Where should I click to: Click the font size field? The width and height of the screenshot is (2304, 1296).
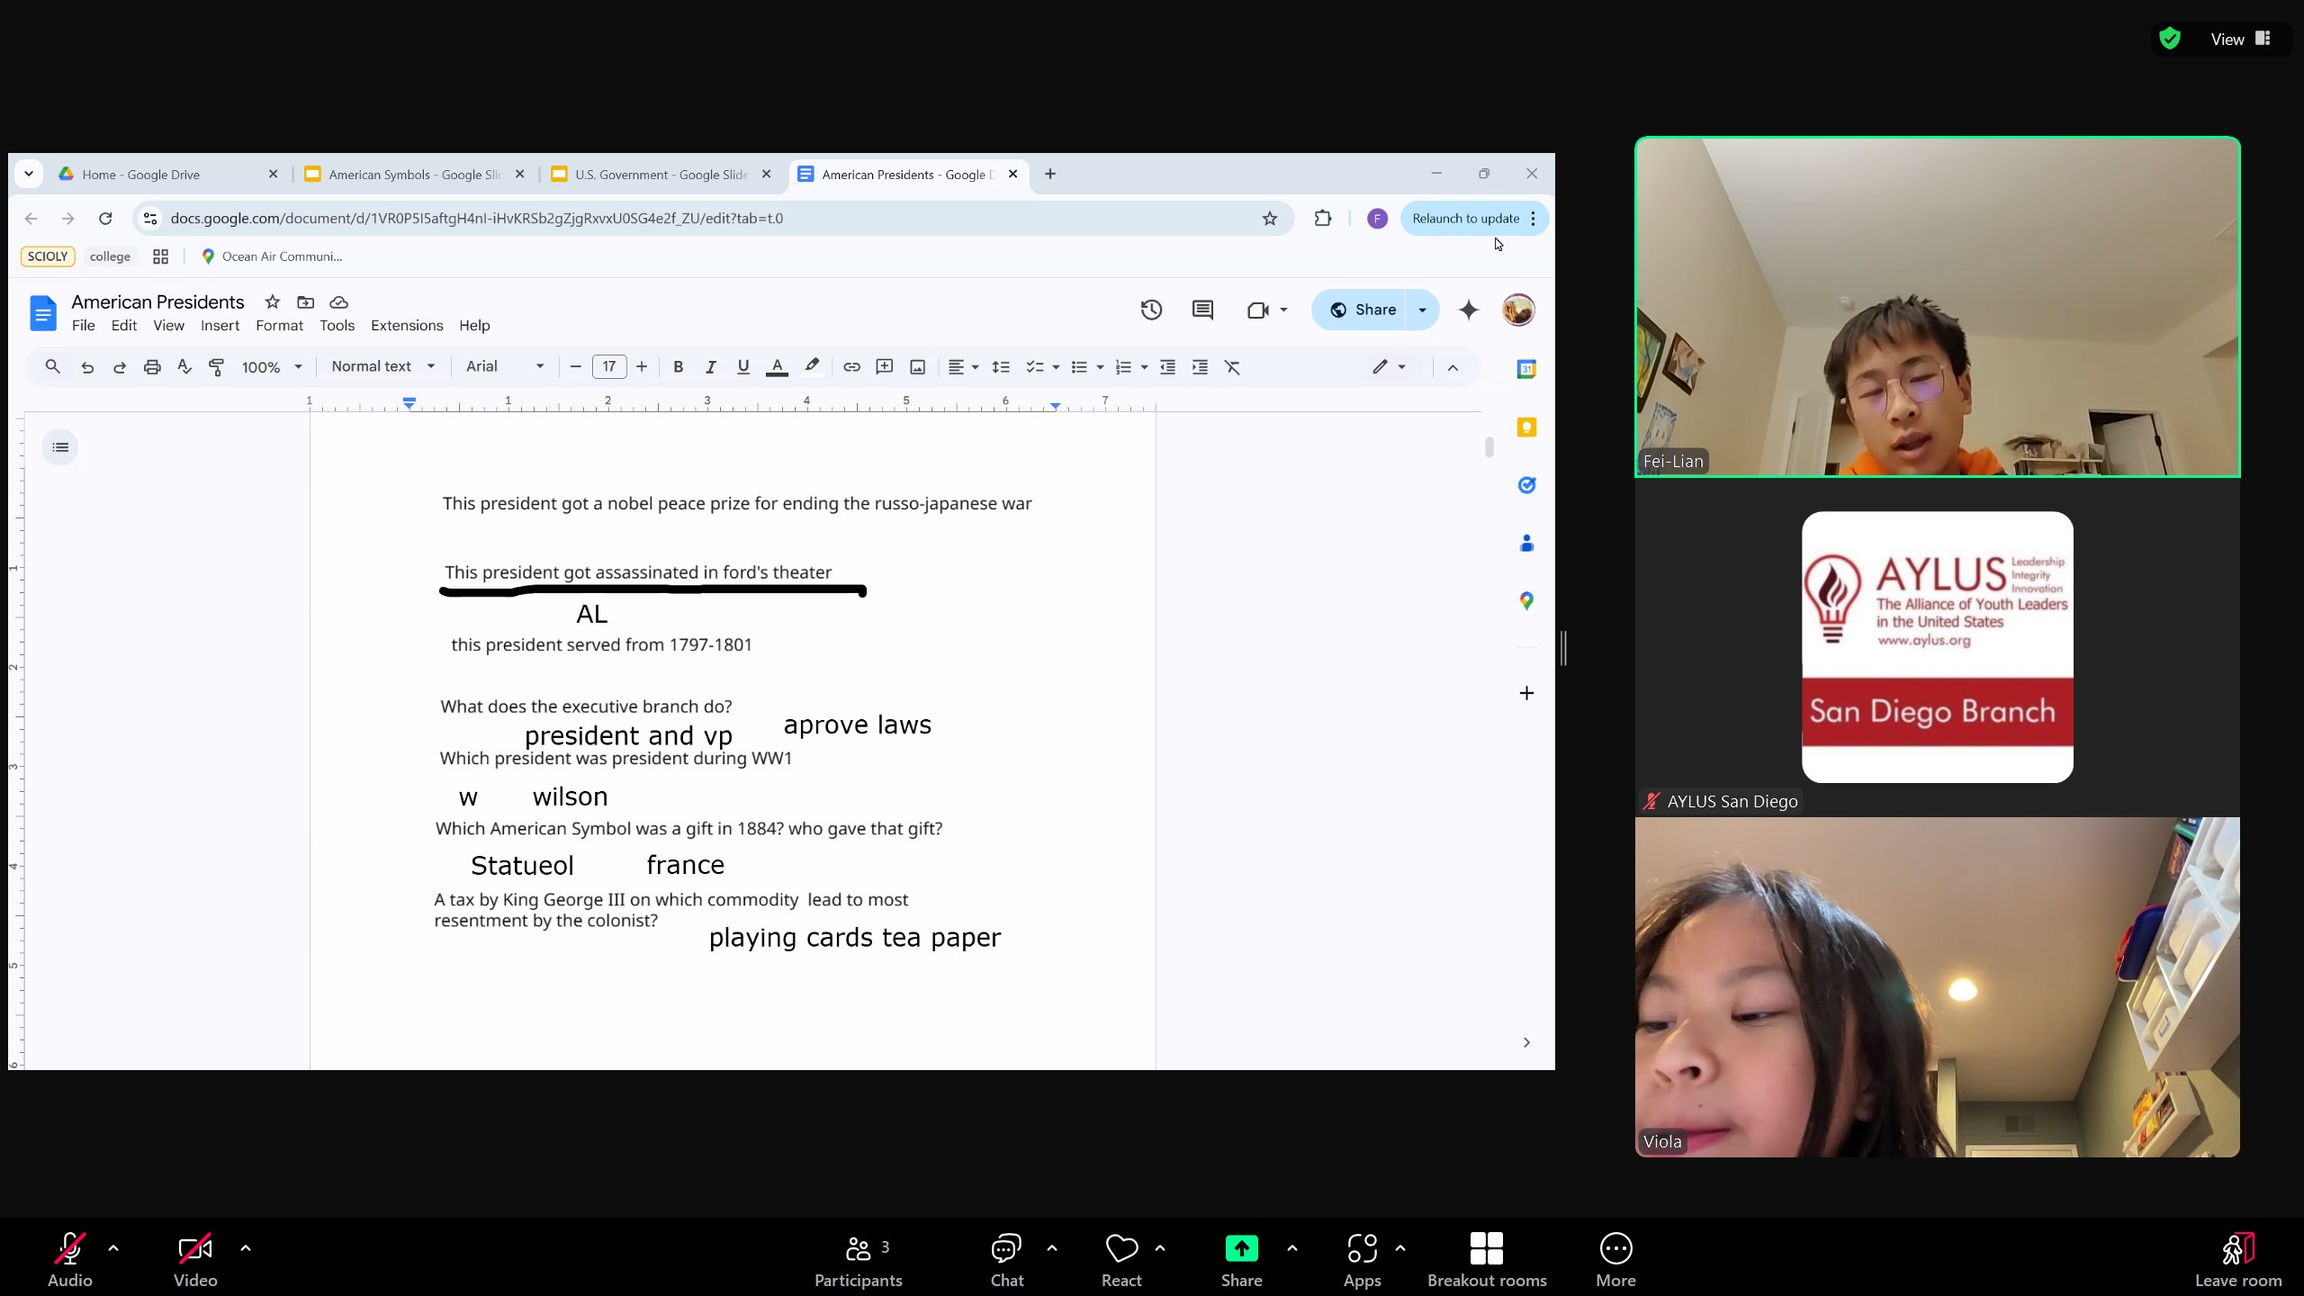[x=608, y=367]
